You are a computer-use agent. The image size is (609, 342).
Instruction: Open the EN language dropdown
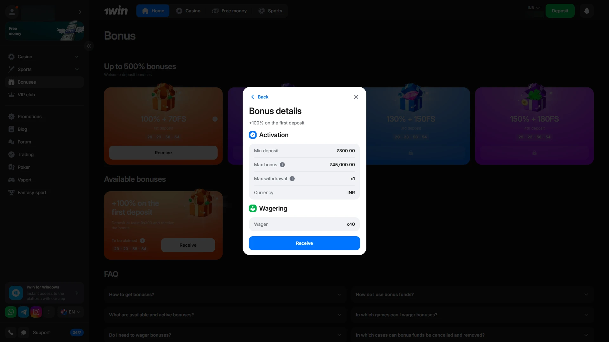point(70,312)
